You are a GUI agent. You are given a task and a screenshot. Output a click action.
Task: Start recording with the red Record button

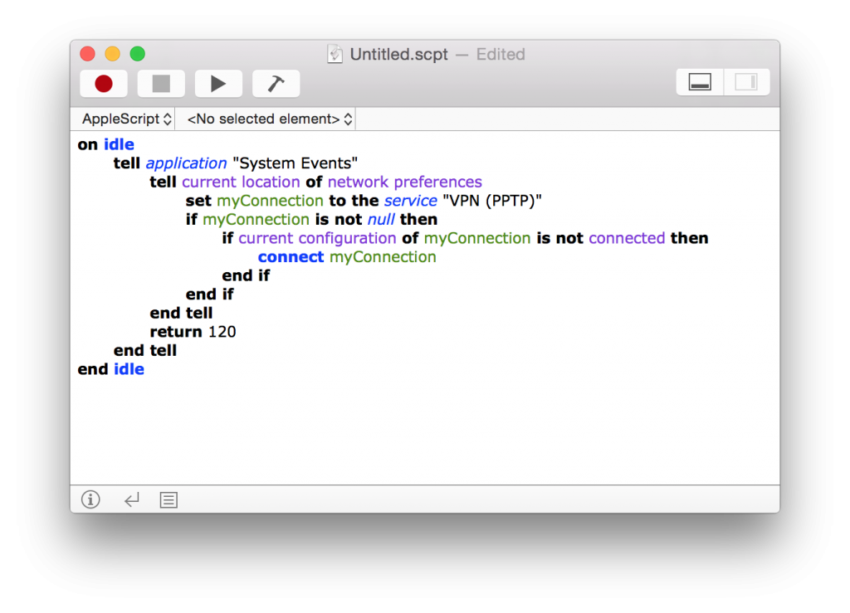click(104, 84)
